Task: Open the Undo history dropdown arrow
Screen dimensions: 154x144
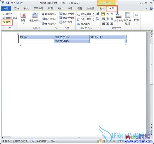Action: 14,3
